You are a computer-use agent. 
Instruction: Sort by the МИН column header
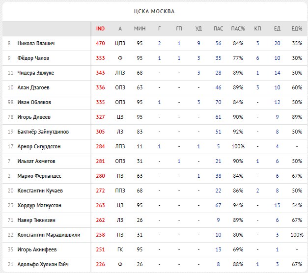(140, 28)
